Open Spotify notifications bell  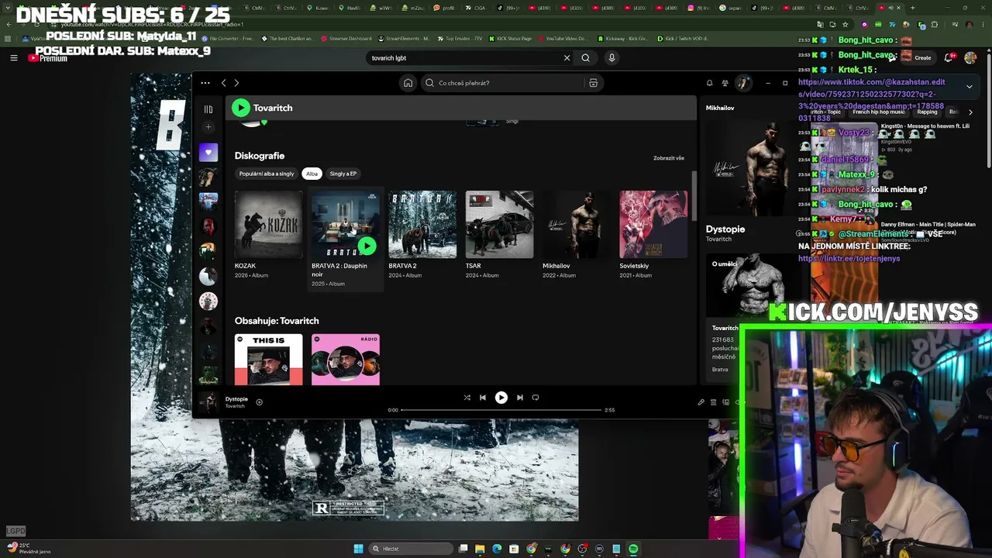pyautogui.click(x=709, y=83)
